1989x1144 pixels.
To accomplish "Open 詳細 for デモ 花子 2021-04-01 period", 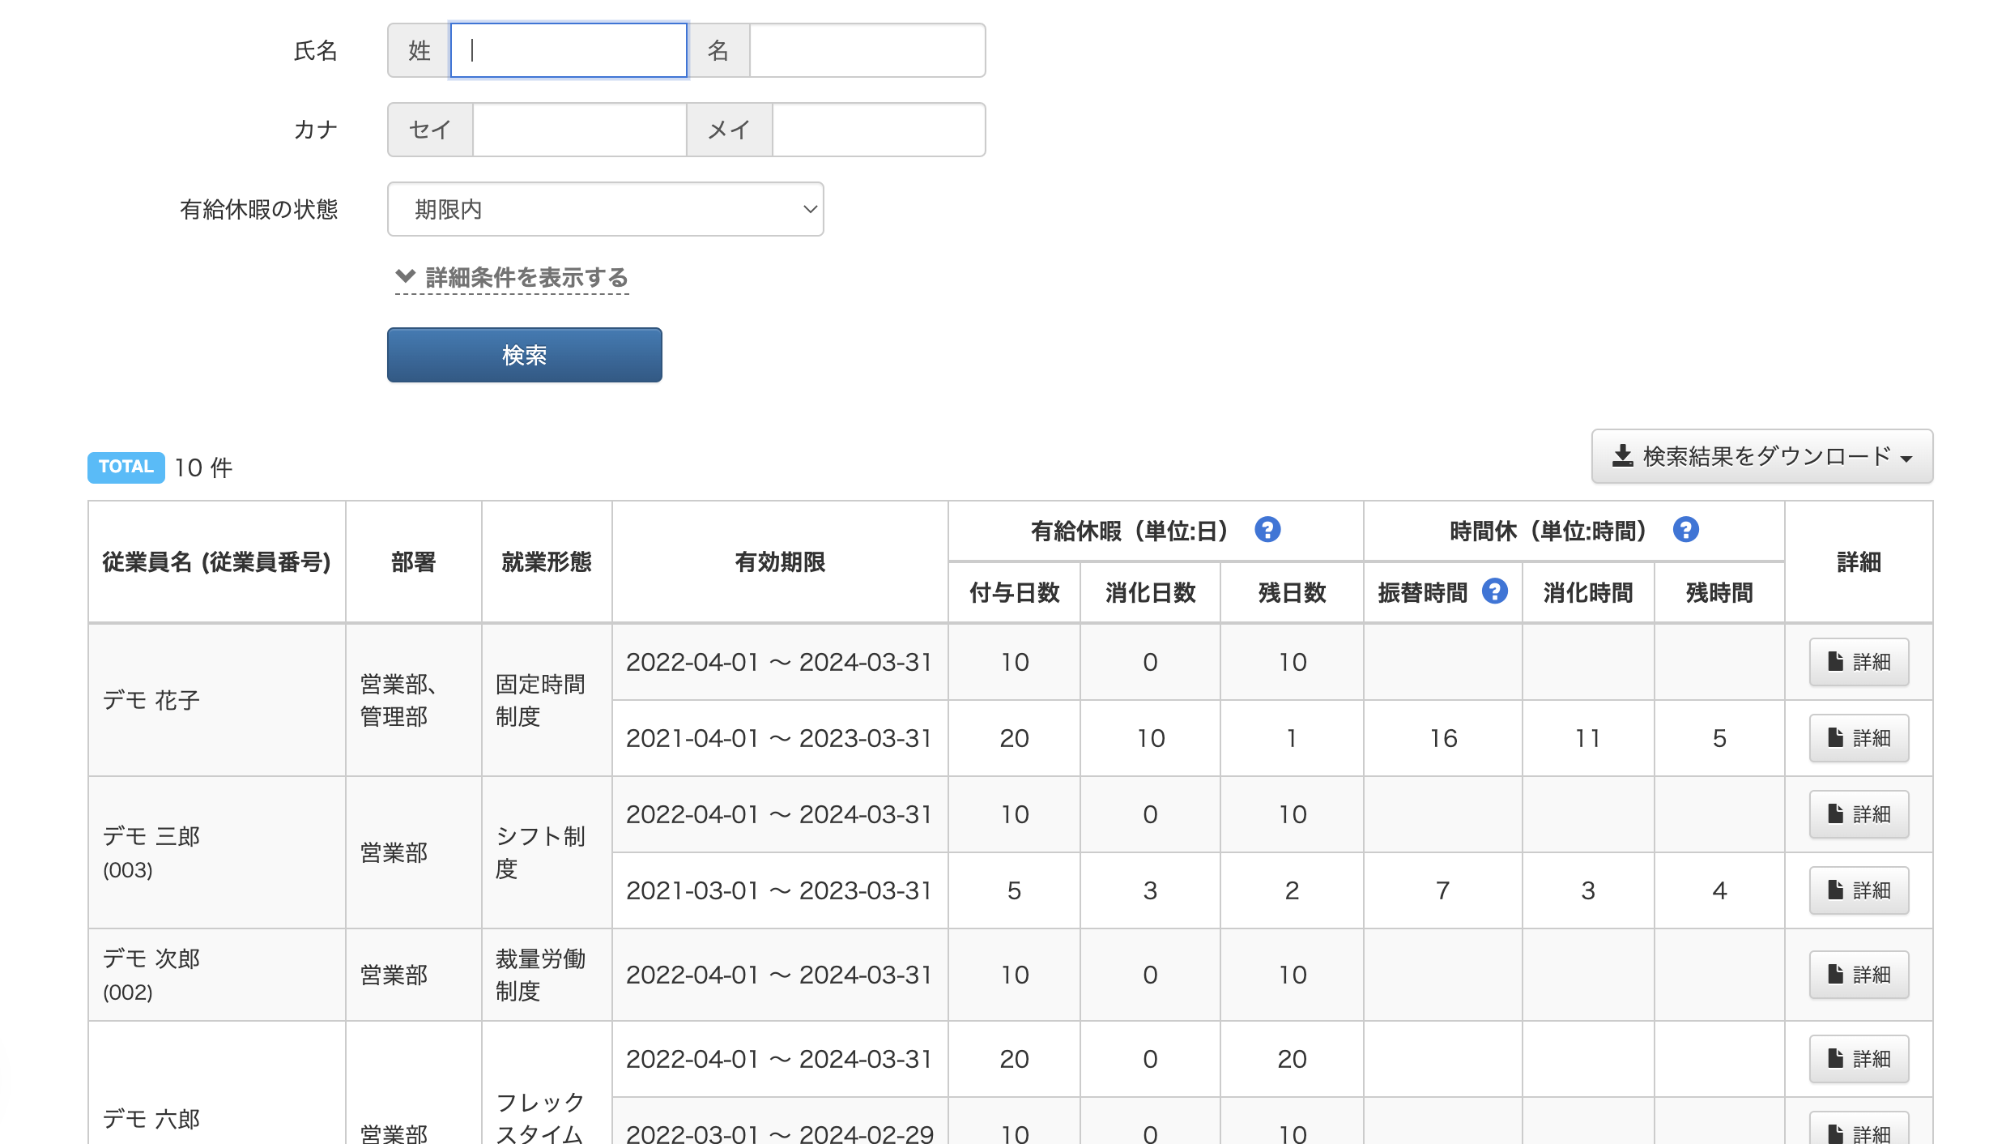I will (x=1859, y=738).
